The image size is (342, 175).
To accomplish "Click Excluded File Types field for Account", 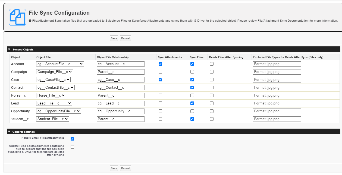I will tap(277, 64).
